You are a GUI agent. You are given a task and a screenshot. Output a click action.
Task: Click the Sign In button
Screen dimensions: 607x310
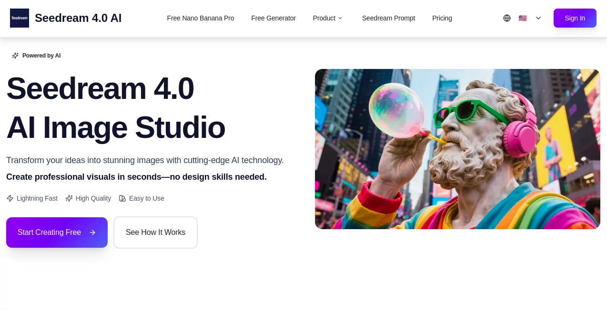tap(575, 18)
